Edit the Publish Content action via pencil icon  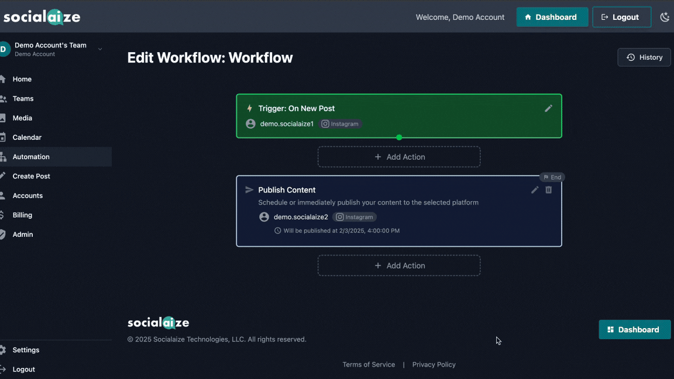pyautogui.click(x=534, y=189)
